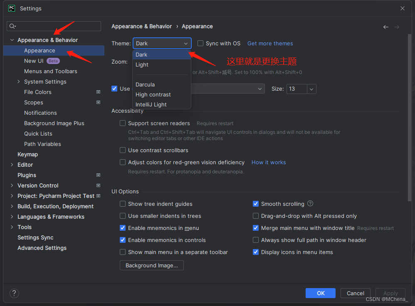Choose the High contrast theme
The height and width of the screenshot is (306, 415).
pyautogui.click(x=162, y=94)
